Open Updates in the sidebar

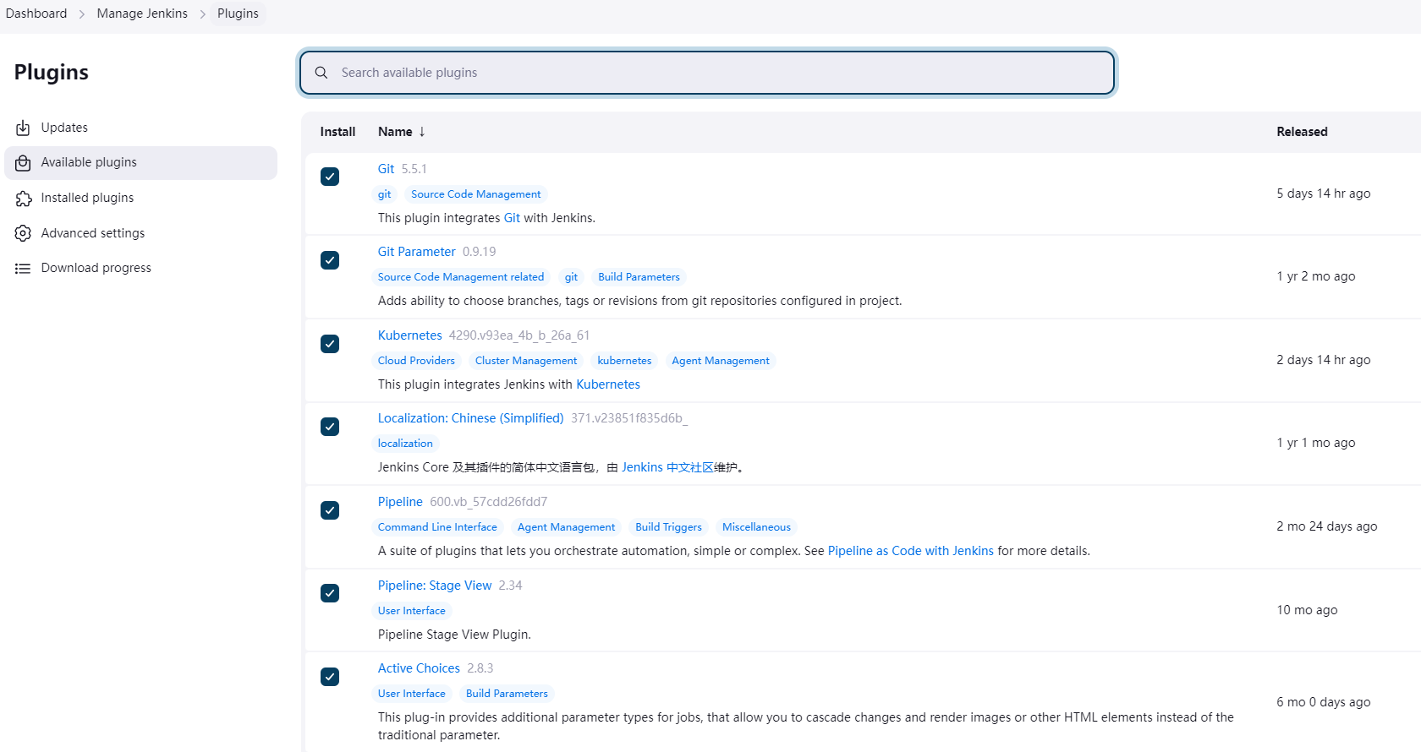point(140,128)
